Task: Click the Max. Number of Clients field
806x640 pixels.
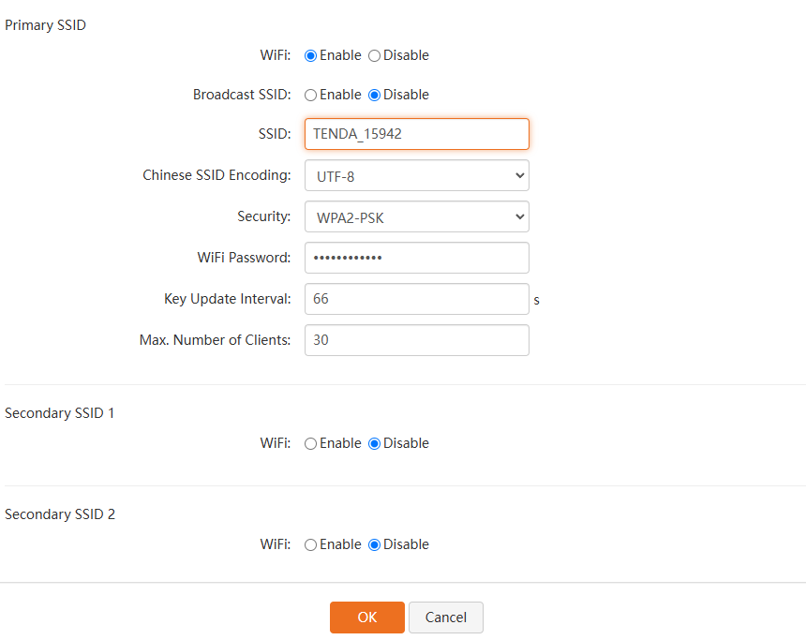Action: [416, 340]
